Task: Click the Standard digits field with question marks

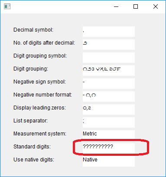Action: (x=109, y=148)
